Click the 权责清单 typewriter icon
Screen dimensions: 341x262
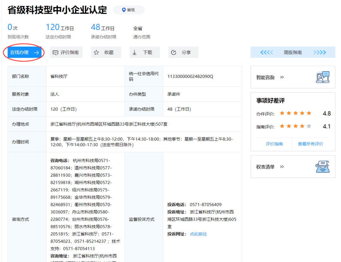[x=322, y=167]
